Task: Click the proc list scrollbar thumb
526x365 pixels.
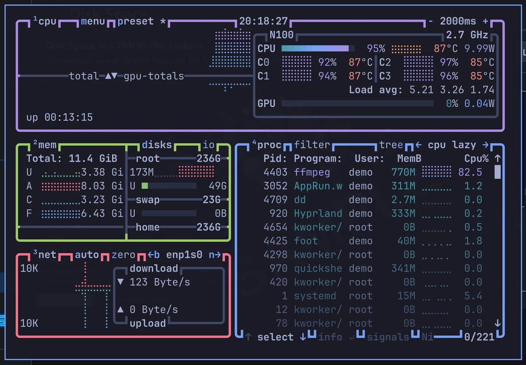Action: click(498, 172)
